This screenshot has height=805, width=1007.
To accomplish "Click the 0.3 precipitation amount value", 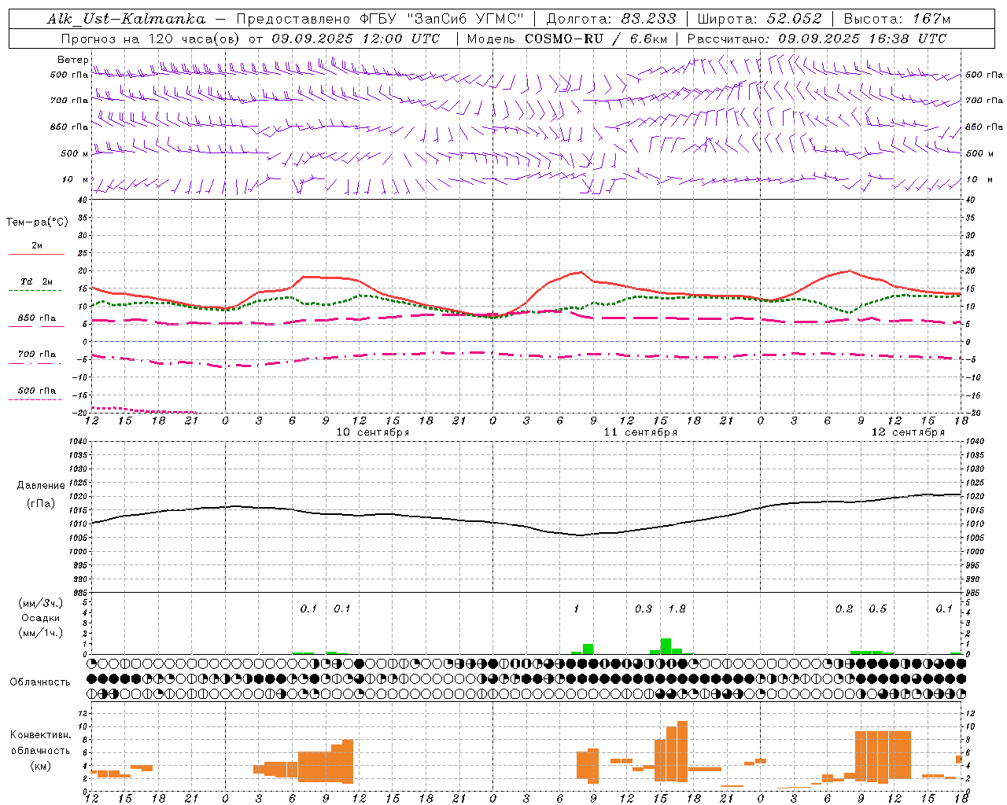I will [644, 608].
